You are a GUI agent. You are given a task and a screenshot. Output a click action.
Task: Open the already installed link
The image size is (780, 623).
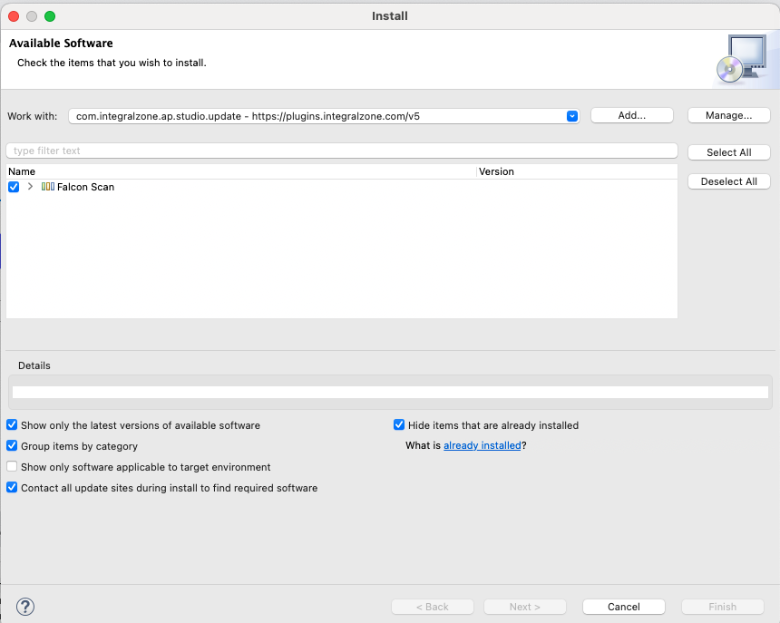tap(482, 445)
